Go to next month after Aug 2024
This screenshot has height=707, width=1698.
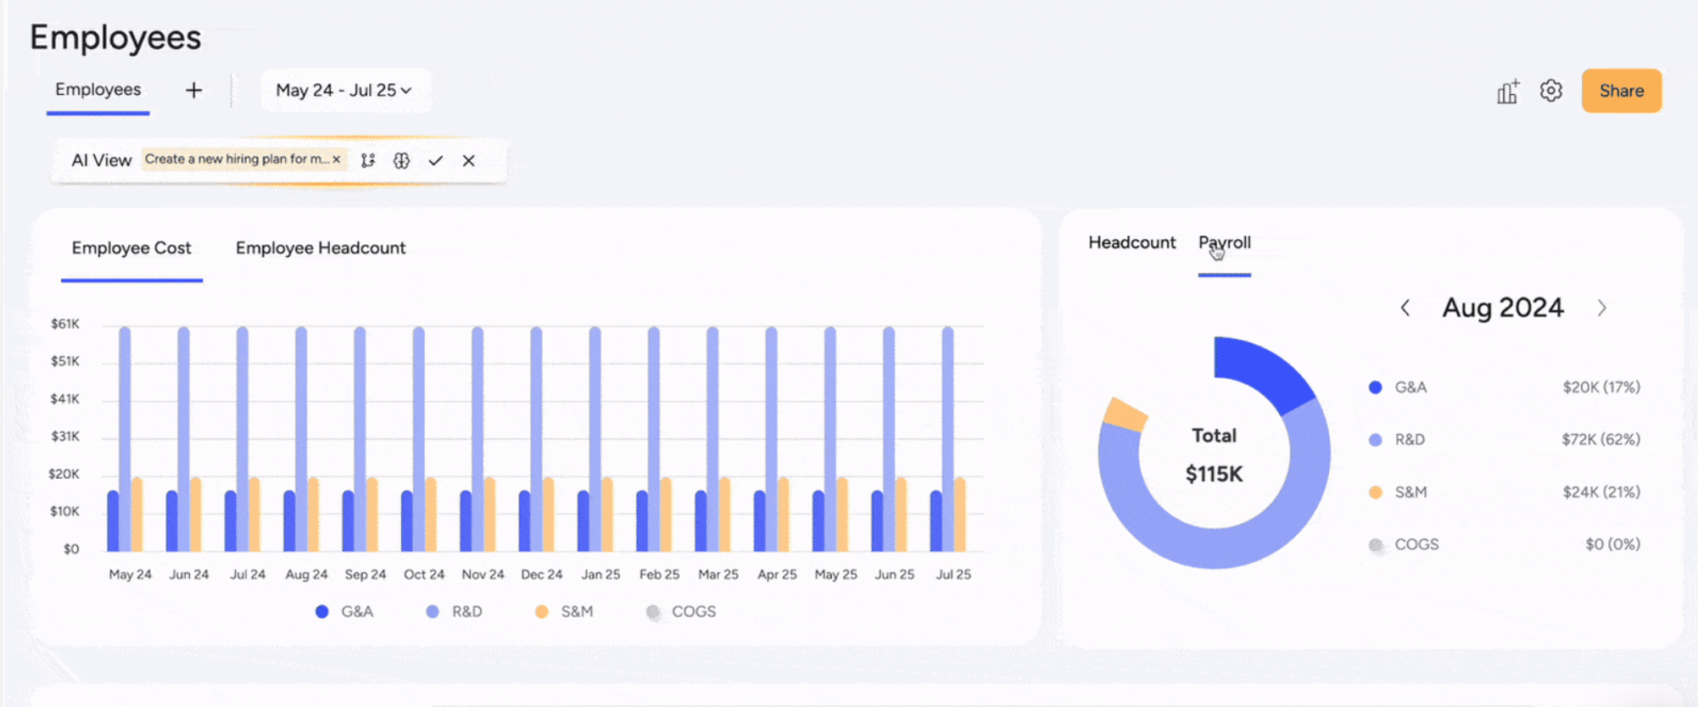click(x=1601, y=308)
